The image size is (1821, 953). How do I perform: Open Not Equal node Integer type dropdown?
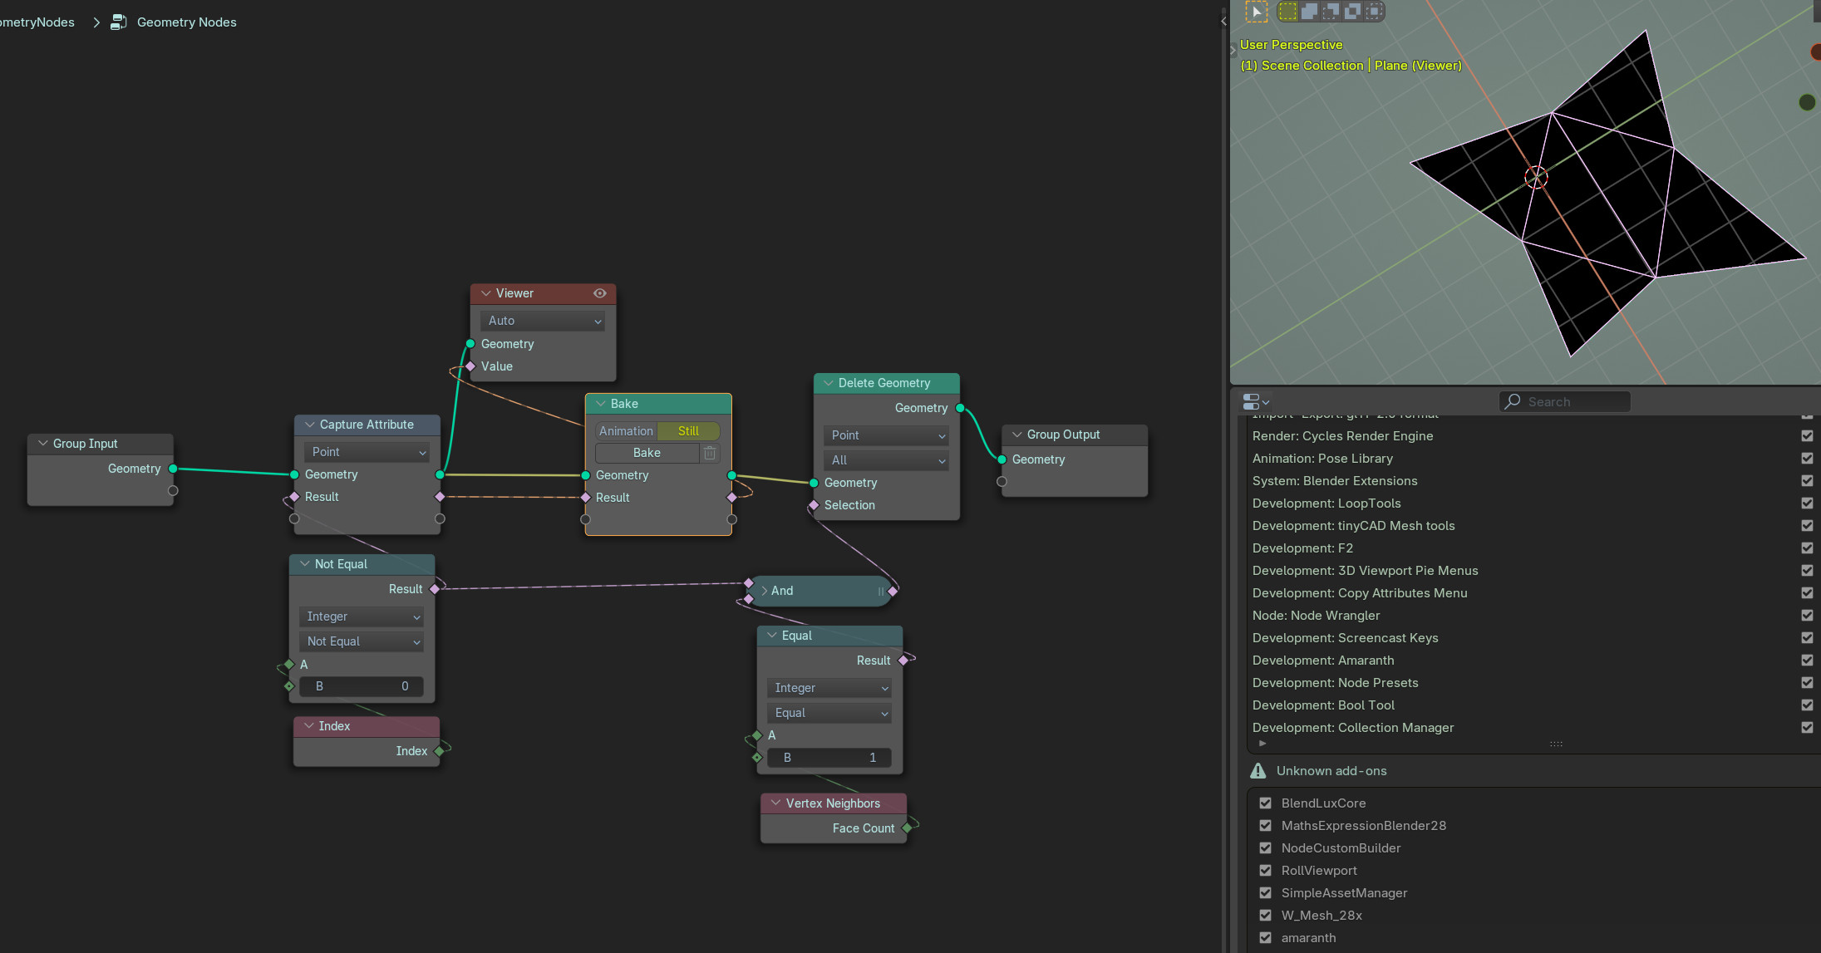tap(362, 617)
